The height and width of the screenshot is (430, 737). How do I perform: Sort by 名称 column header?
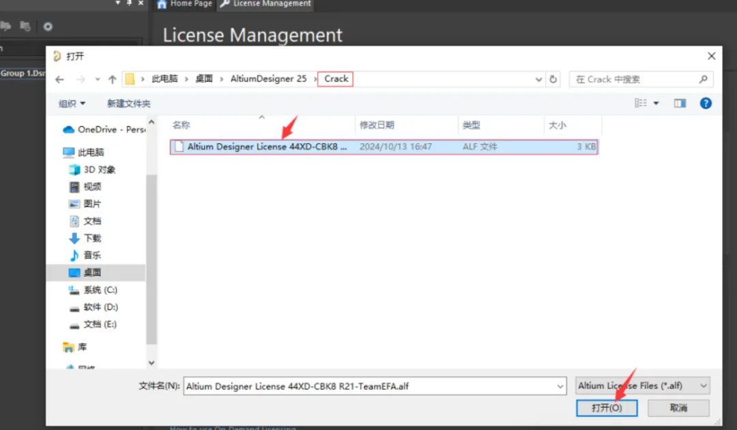point(181,125)
